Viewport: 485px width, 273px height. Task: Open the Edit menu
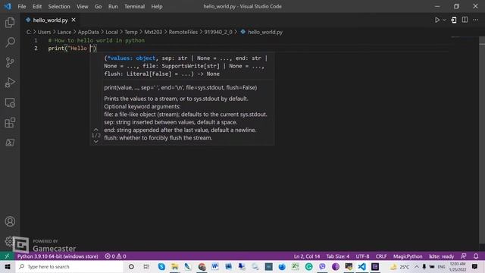tap(37, 6)
